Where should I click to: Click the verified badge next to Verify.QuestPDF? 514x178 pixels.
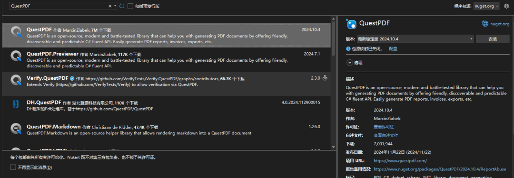[72, 78]
